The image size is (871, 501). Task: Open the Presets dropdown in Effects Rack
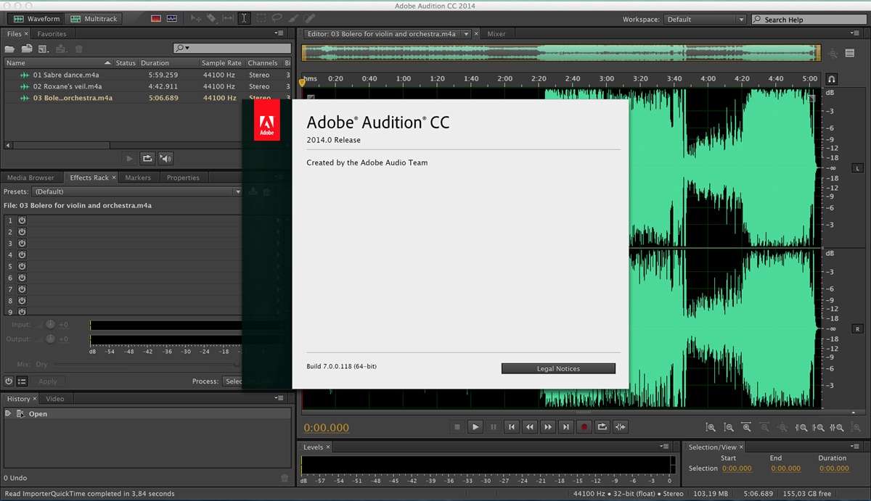[137, 191]
